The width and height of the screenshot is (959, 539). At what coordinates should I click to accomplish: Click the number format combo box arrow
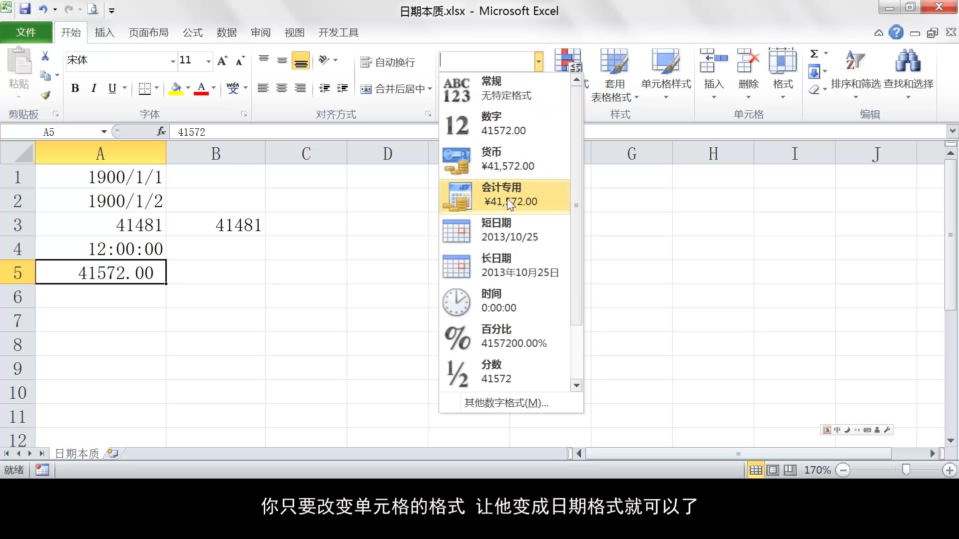pos(538,62)
